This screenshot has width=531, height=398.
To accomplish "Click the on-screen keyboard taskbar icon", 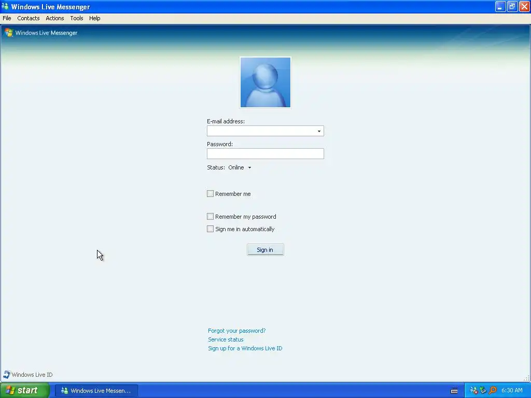I will pyautogui.click(x=454, y=391).
